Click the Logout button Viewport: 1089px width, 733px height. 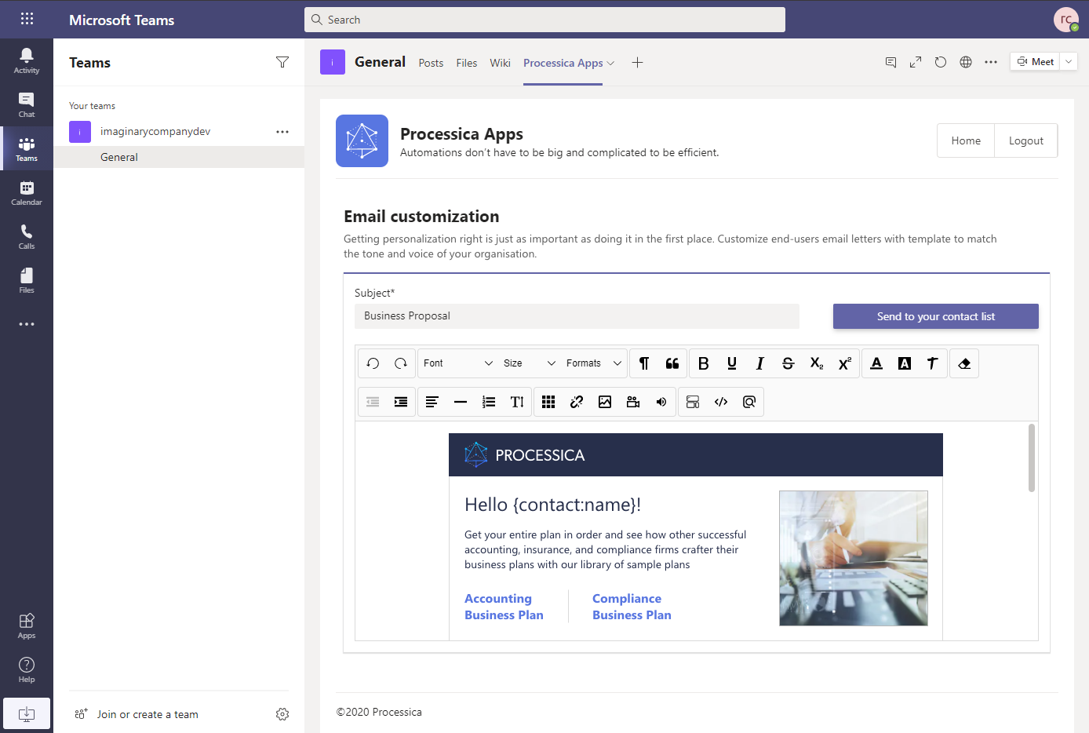1026,140
